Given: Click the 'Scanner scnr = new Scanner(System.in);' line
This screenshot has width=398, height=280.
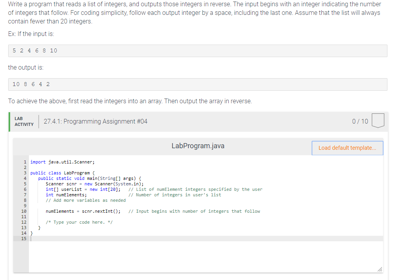Looking at the screenshot, I should point(95,184).
